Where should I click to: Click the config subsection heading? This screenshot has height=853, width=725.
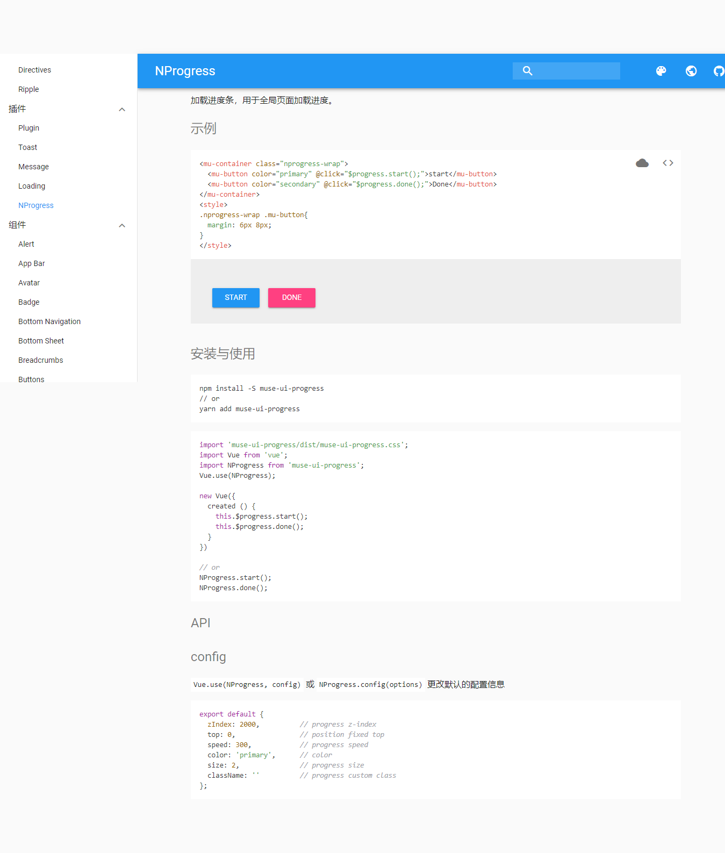point(209,657)
